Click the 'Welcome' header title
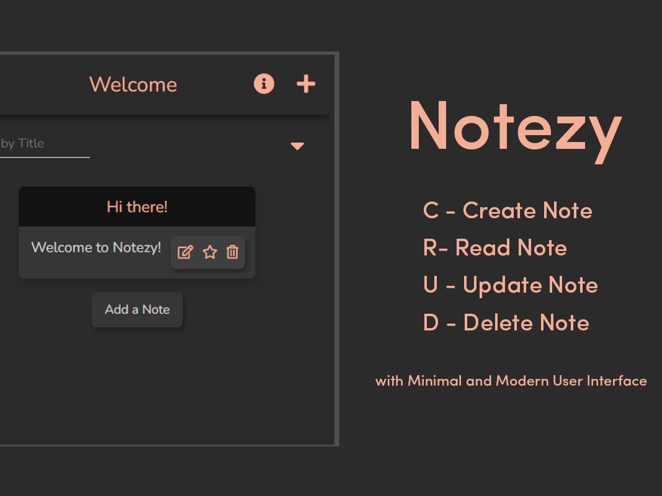This screenshot has height=496, width=662. [133, 84]
